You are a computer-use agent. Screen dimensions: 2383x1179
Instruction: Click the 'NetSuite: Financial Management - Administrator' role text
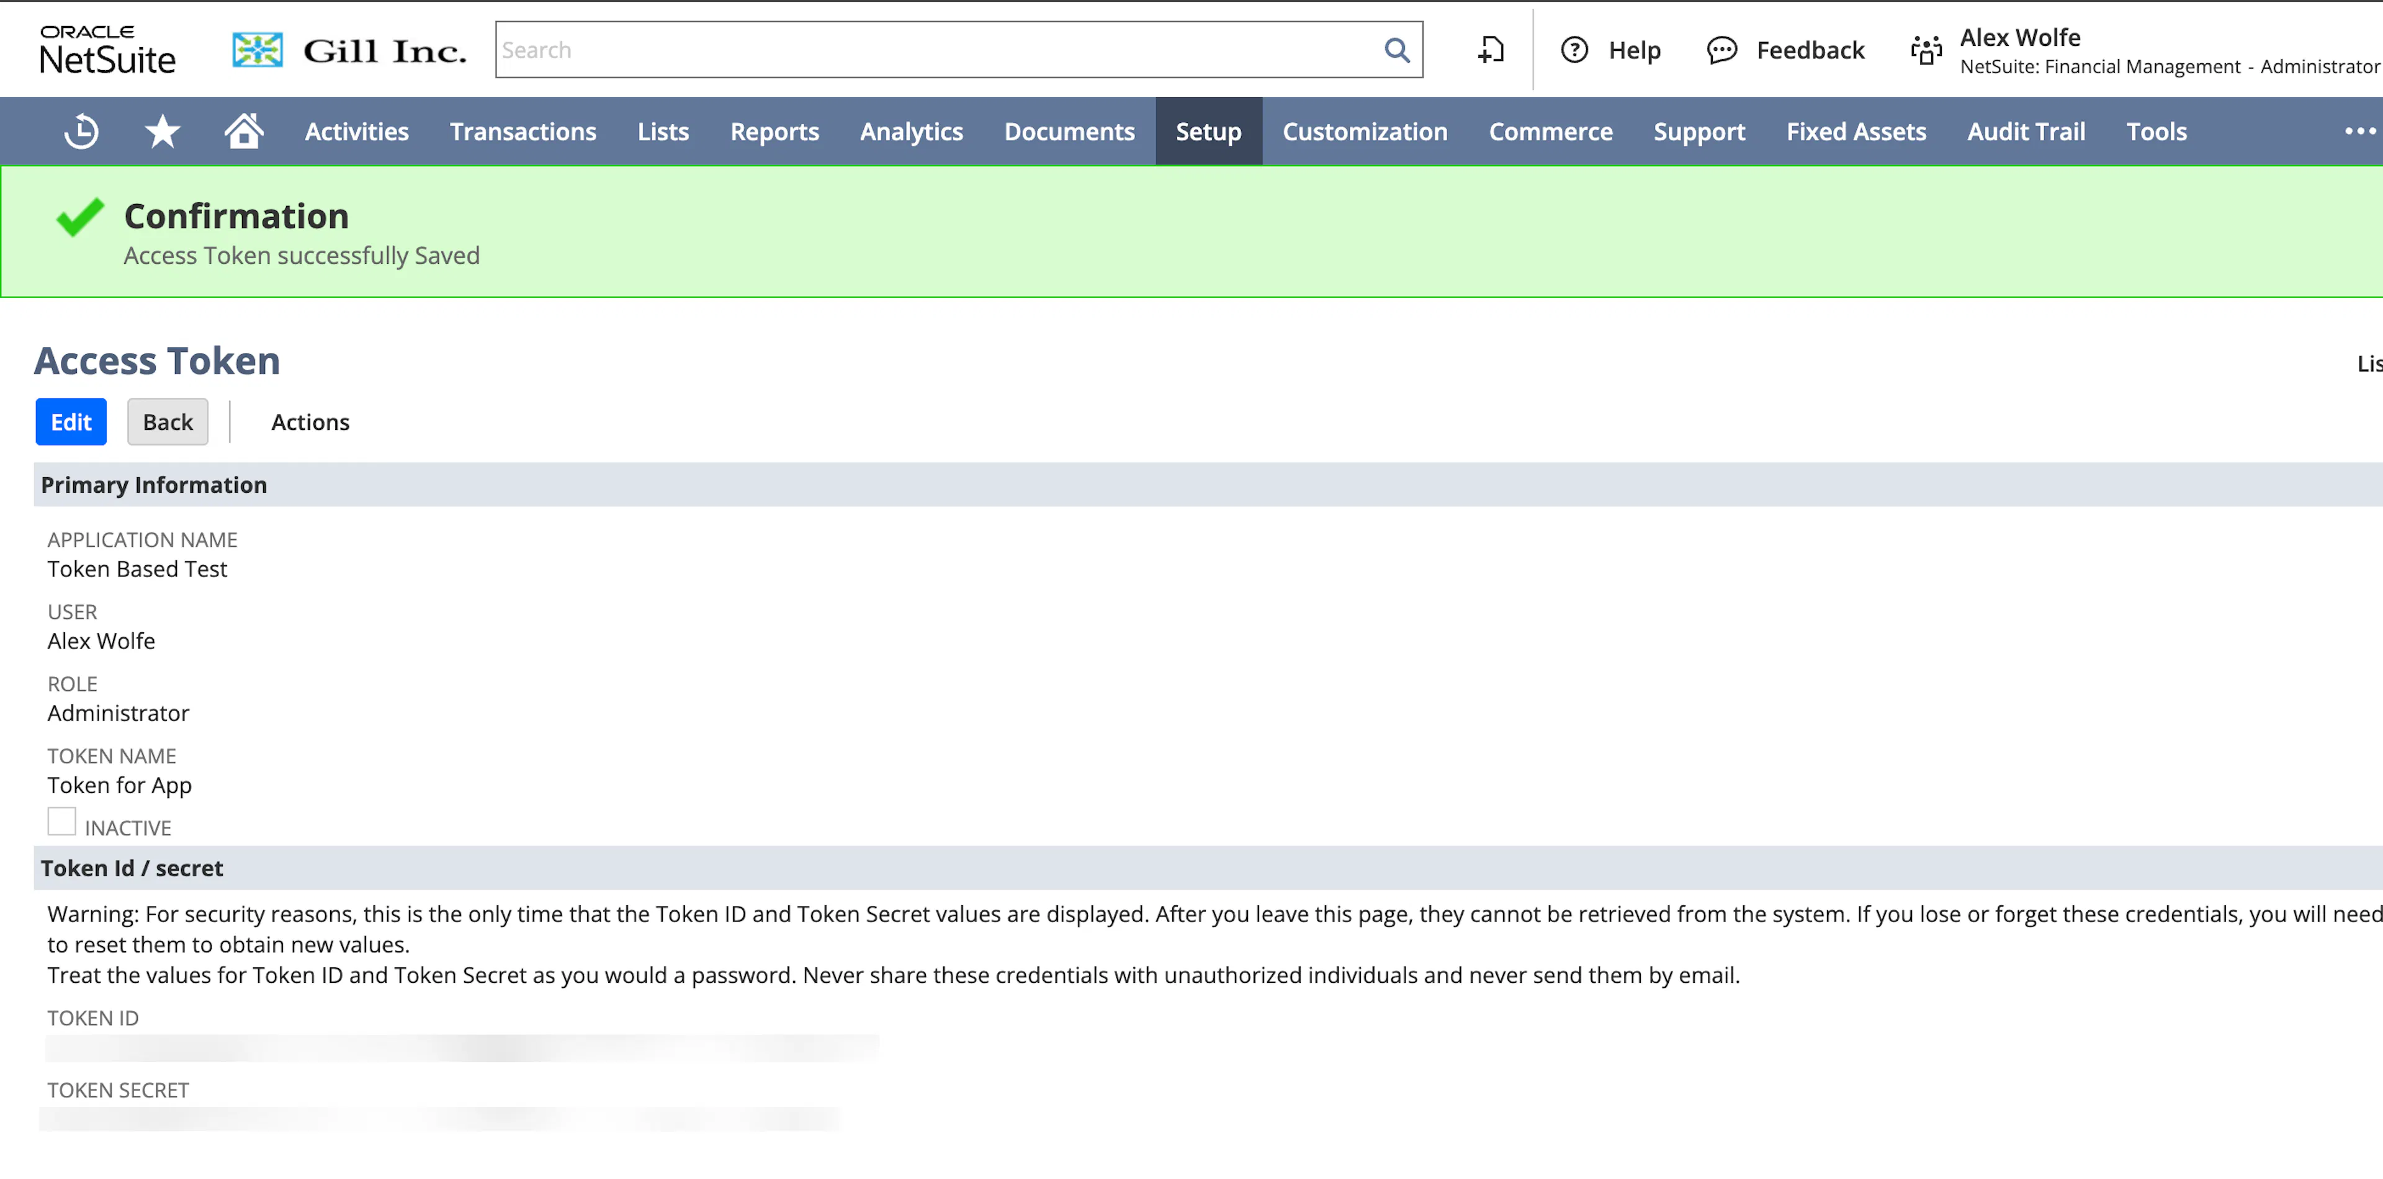click(x=2170, y=66)
